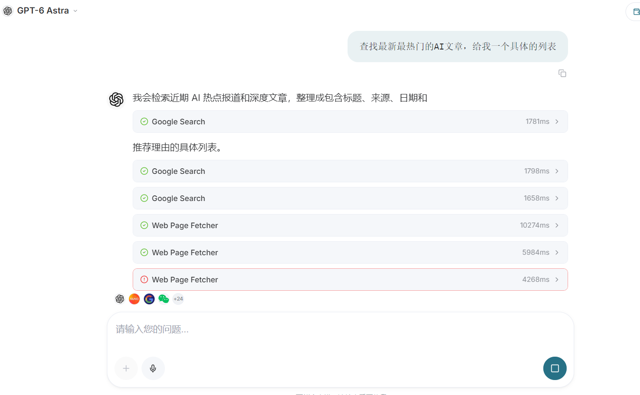Click the OpenAI logo beside GPT-6 Astra

pyautogui.click(x=8, y=11)
